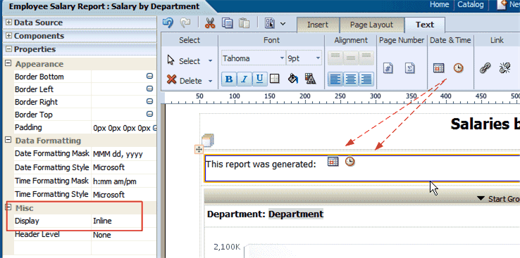Align text right
Image resolution: width=520 pixels, height=258 pixels.
(x=366, y=79)
